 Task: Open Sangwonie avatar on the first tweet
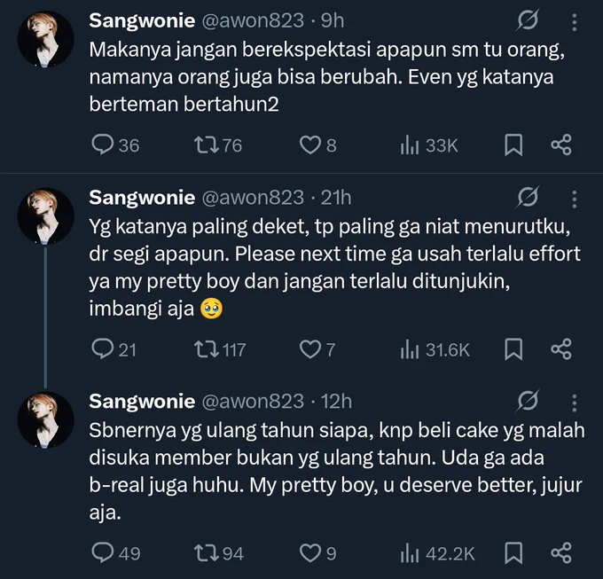click(x=45, y=39)
